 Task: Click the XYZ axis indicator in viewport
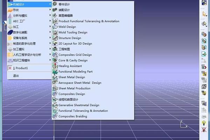tap(183, 124)
